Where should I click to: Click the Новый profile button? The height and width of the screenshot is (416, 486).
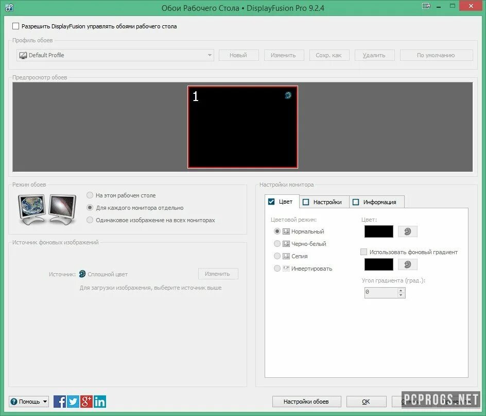(x=238, y=55)
